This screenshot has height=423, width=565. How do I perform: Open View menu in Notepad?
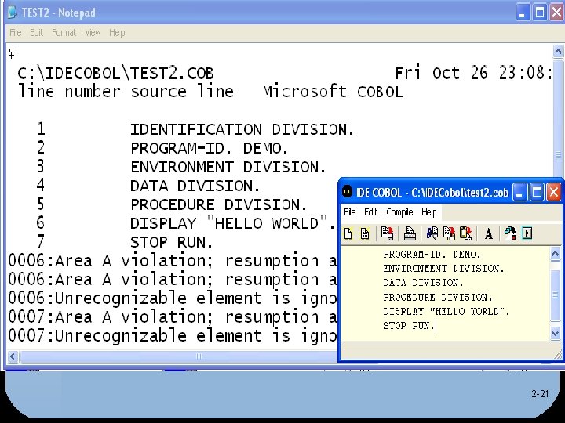93,33
